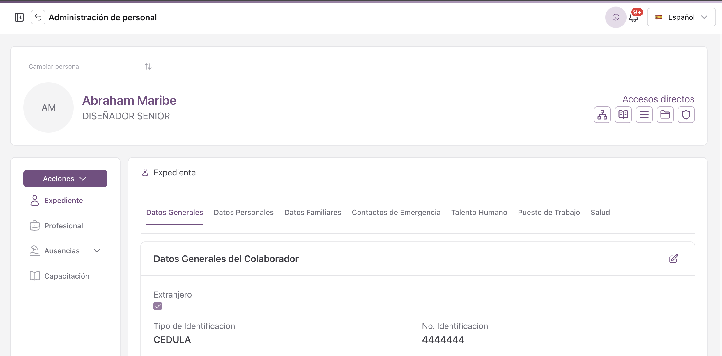Click the DISEÑADOR SENIOR job title

click(126, 116)
